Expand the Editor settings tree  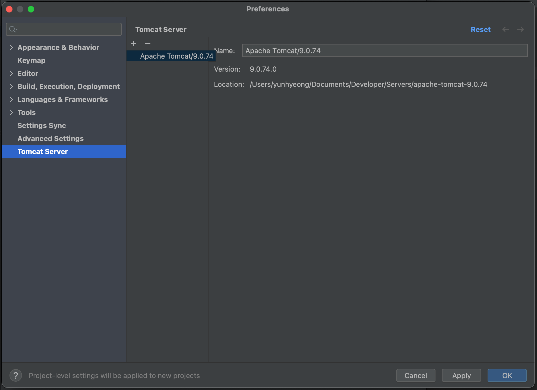(11, 73)
